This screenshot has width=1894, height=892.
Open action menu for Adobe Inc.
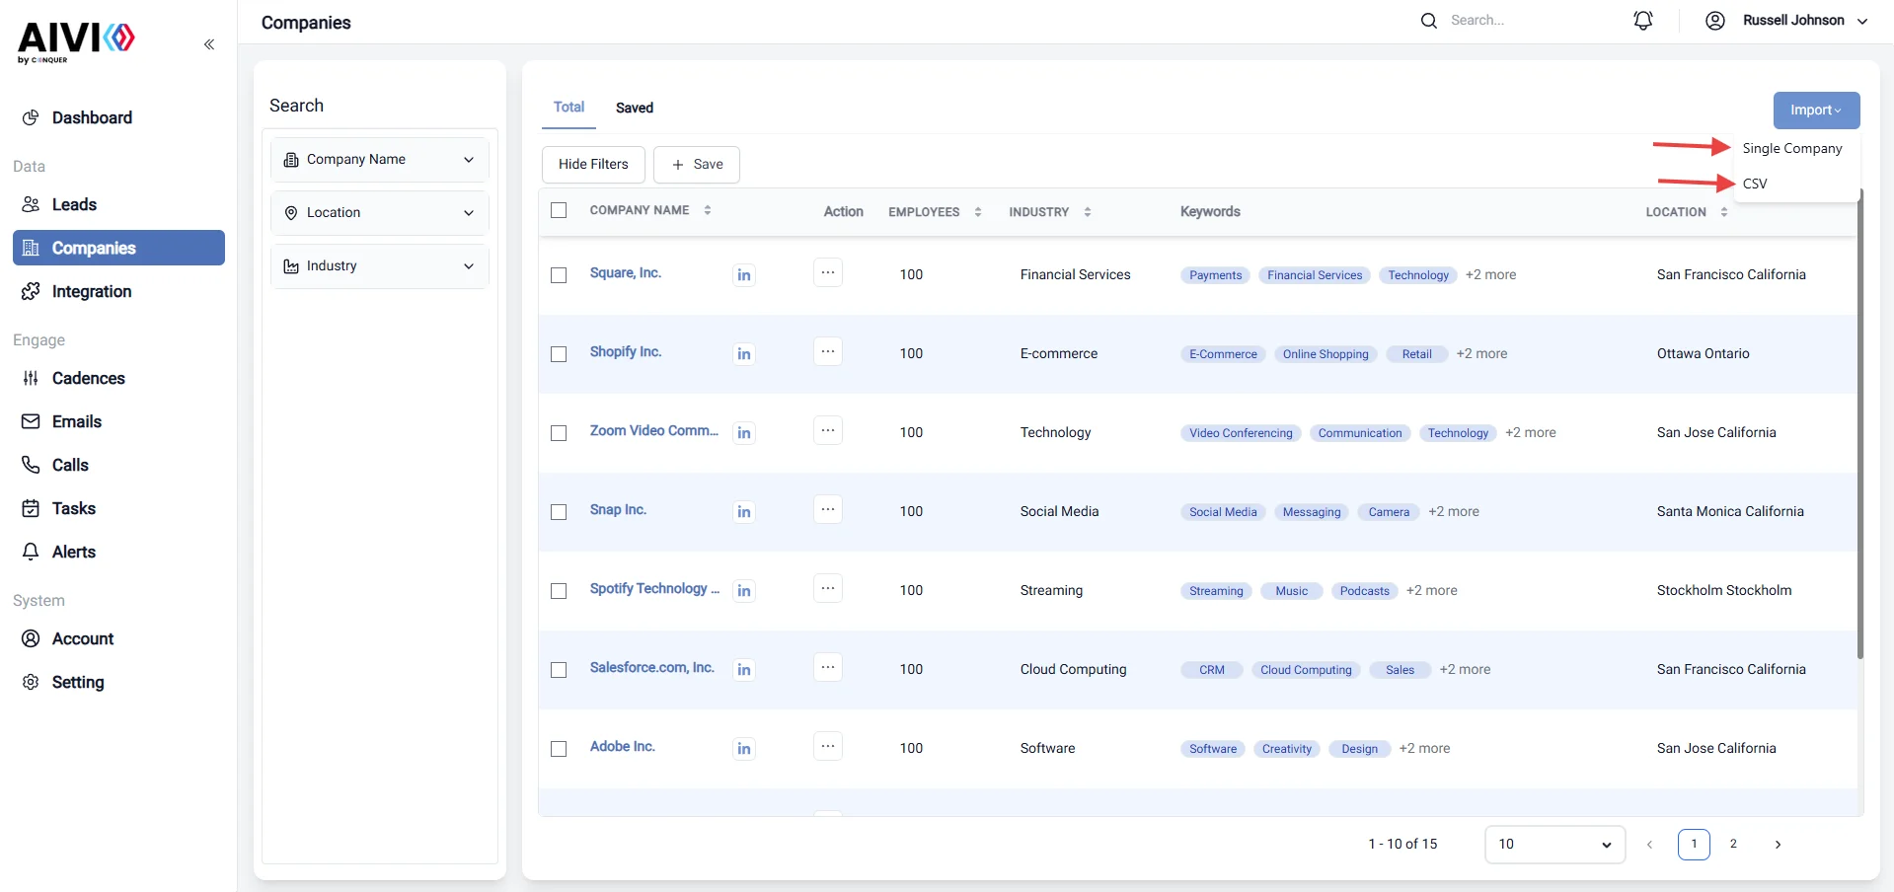pyautogui.click(x=828, y=746)
